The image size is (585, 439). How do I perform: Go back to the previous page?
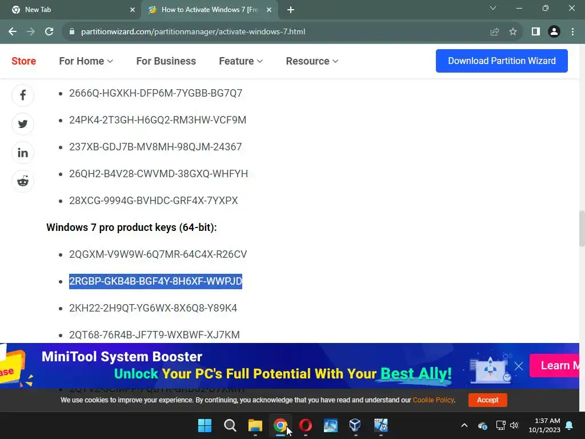[13, 32]
